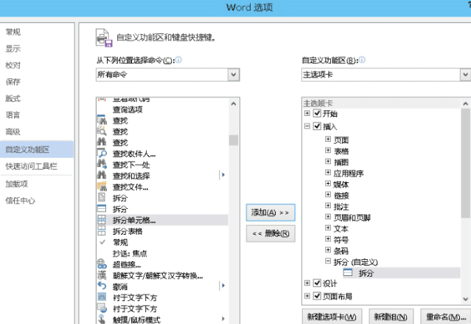
Task: Uncheck the 开始 tab checkbox
Action: click(x=317, y=114)
